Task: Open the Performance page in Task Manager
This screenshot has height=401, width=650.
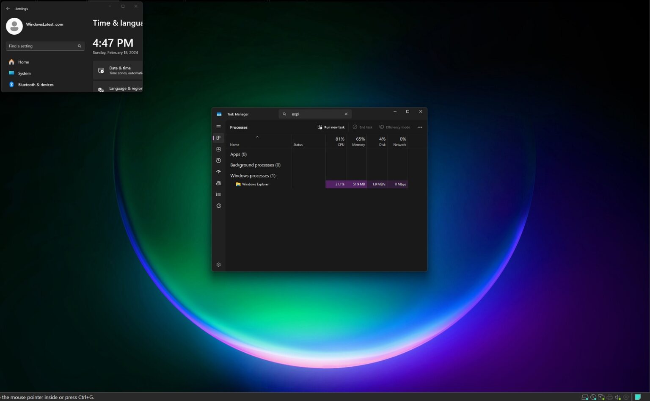Action: point(218,149)
